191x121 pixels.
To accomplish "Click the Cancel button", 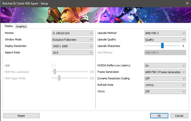I will pos(179,116).
